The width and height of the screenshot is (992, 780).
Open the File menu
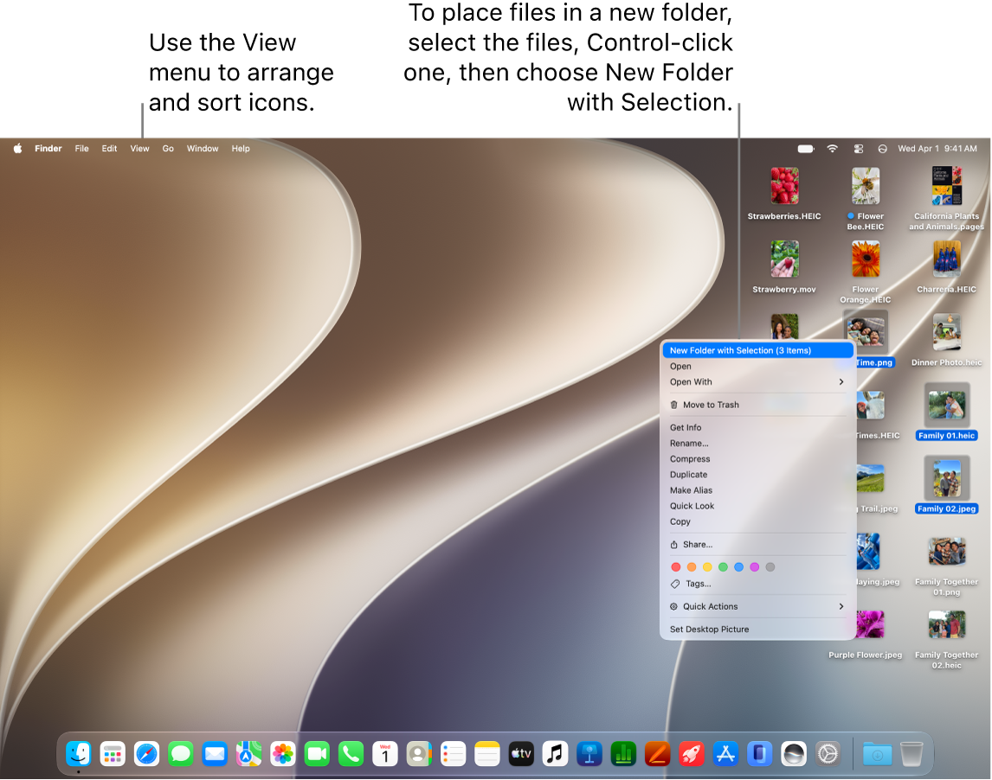pyautogui.click(x=81, y=149)
